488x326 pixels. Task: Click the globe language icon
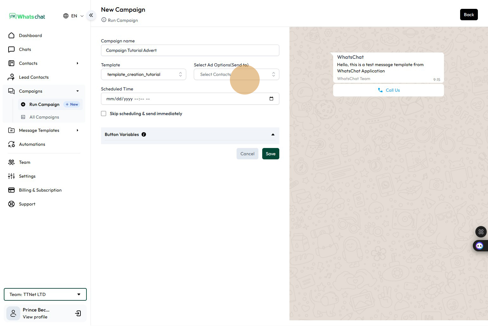tap(66, 16)
